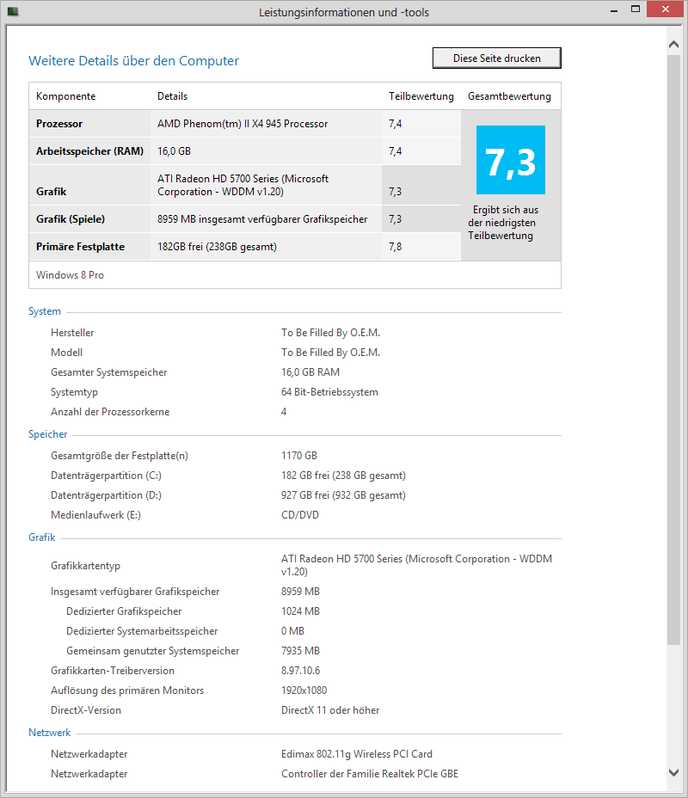Viewport: 688px width, 798px height.
Task: Click the Grafik component row
Action: click(53, 191)
